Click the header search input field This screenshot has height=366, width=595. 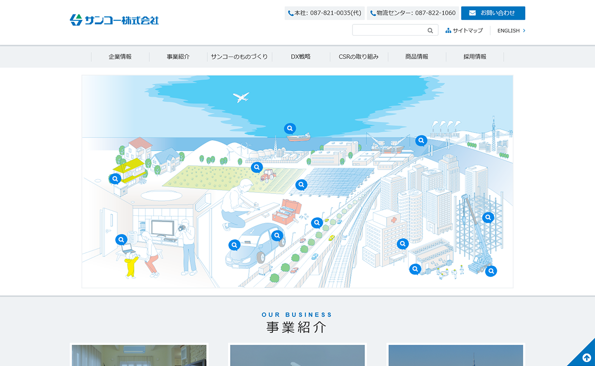coord(389,31)
